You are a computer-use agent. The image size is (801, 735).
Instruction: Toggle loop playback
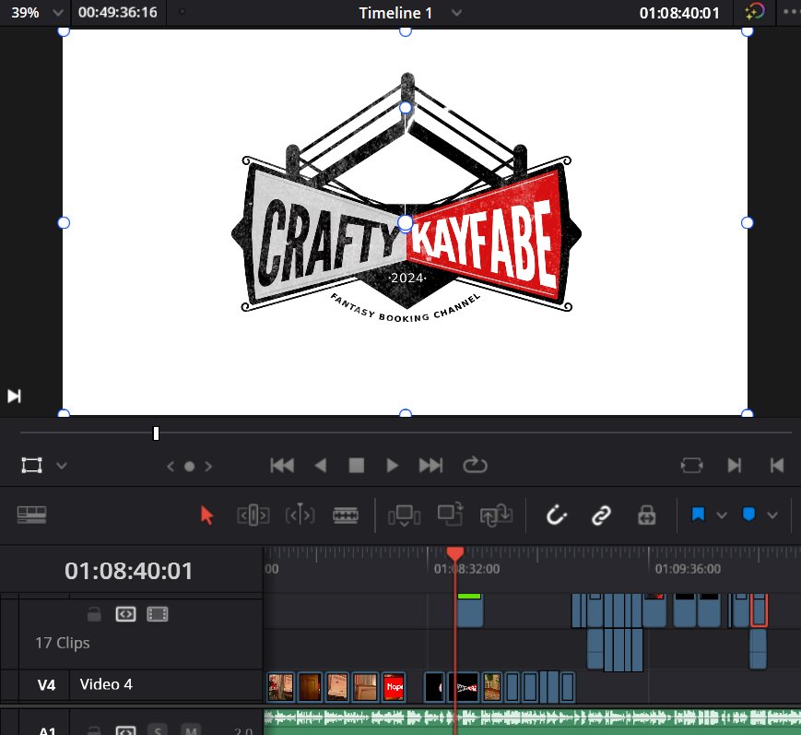(x=475, y=465)
